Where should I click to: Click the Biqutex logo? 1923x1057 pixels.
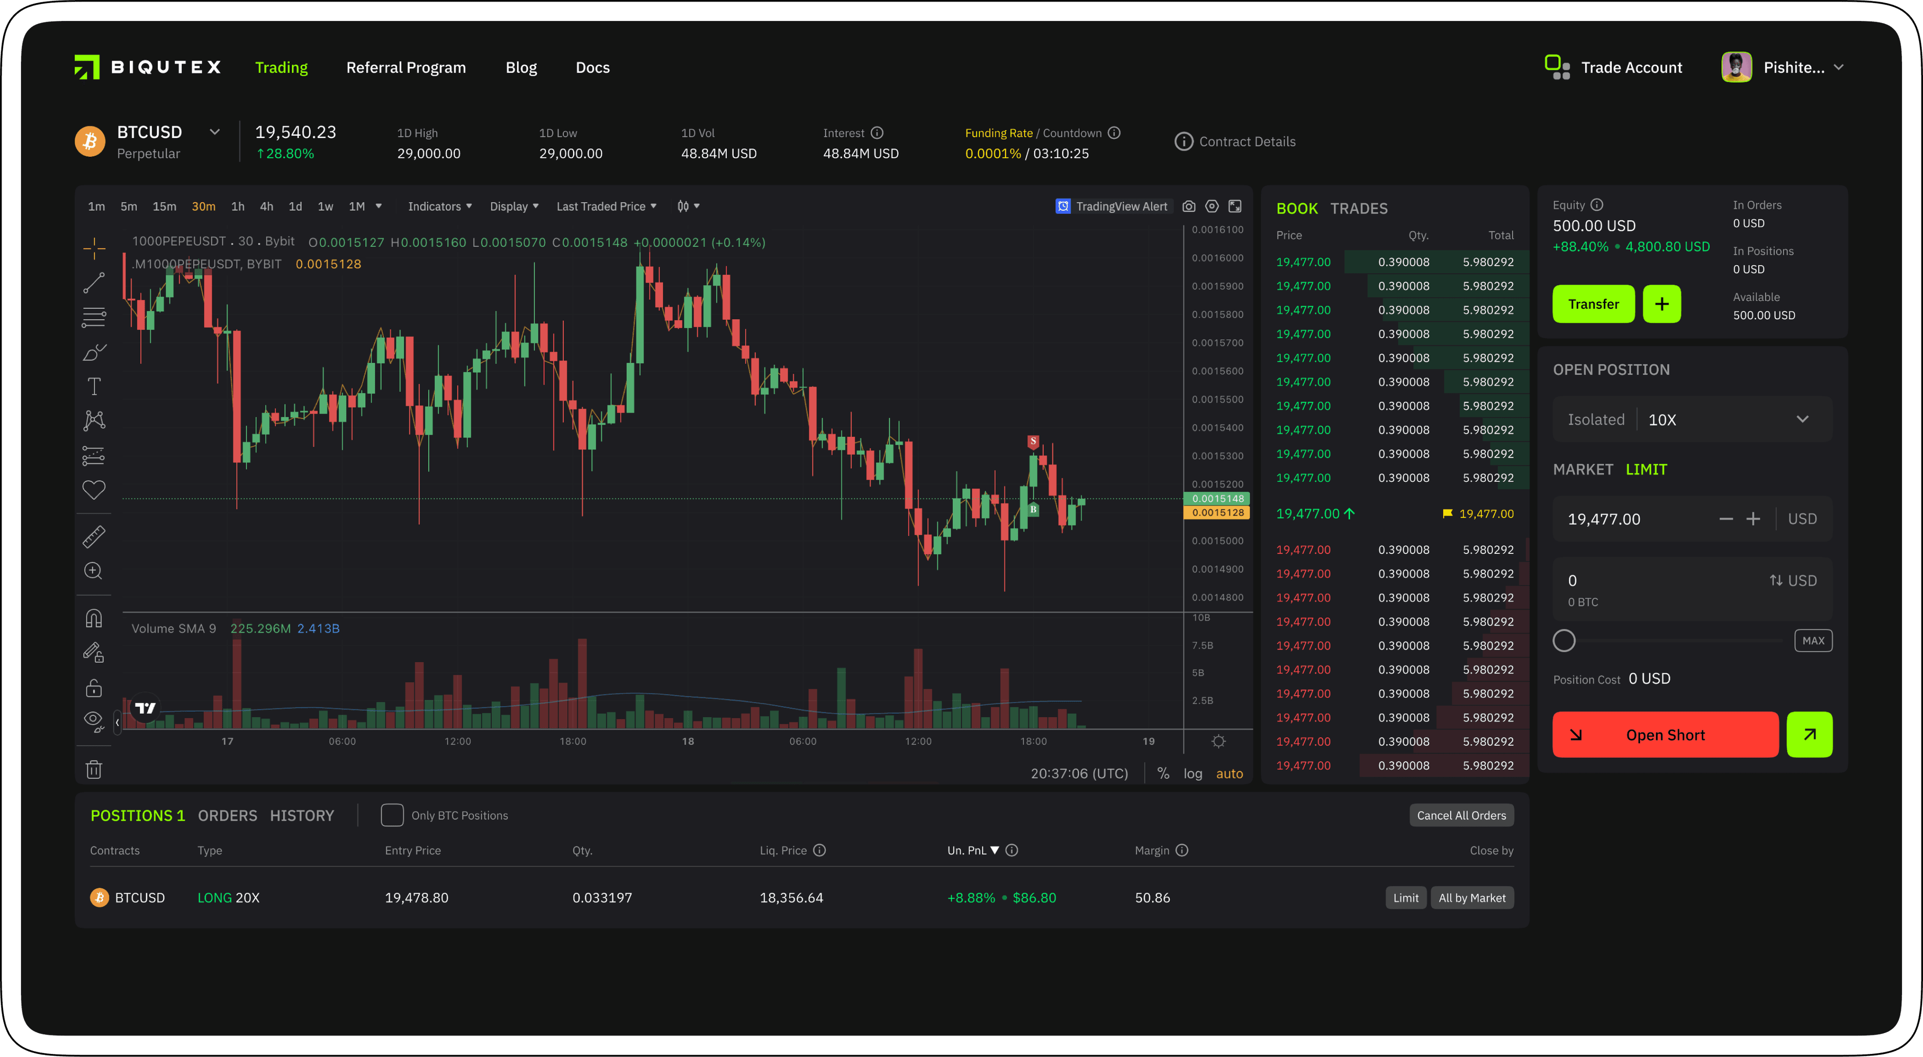click(x=148, y=67)
